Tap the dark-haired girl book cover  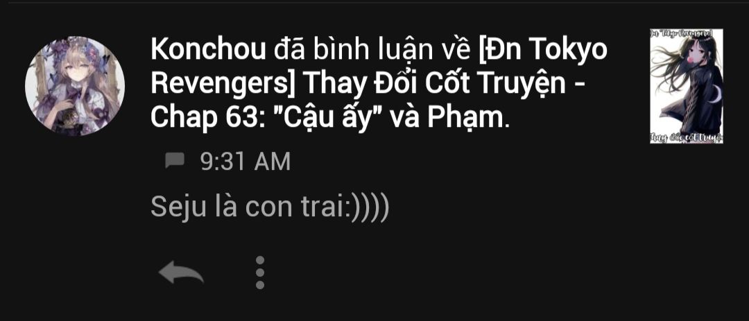click(x=687, y=86)
